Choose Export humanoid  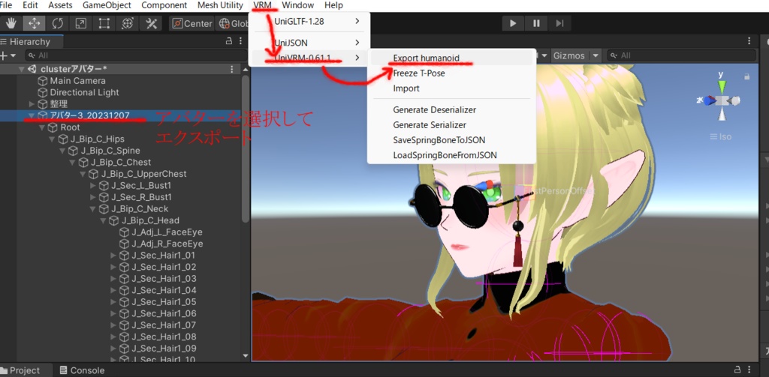coord(451,58)
